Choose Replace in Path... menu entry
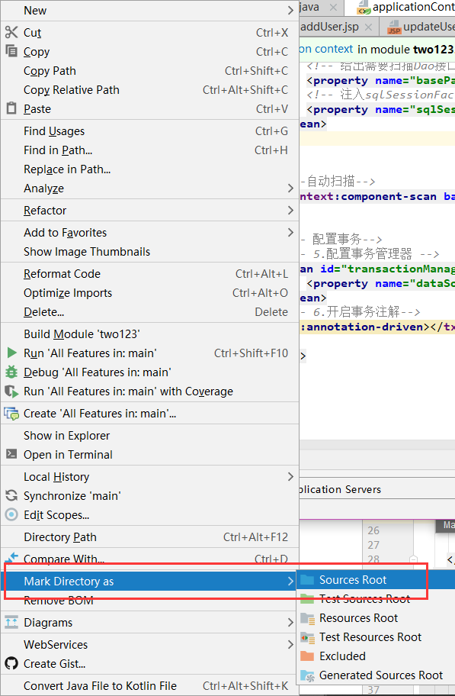Viewport: 455px width, 696px height. (149, 169)
